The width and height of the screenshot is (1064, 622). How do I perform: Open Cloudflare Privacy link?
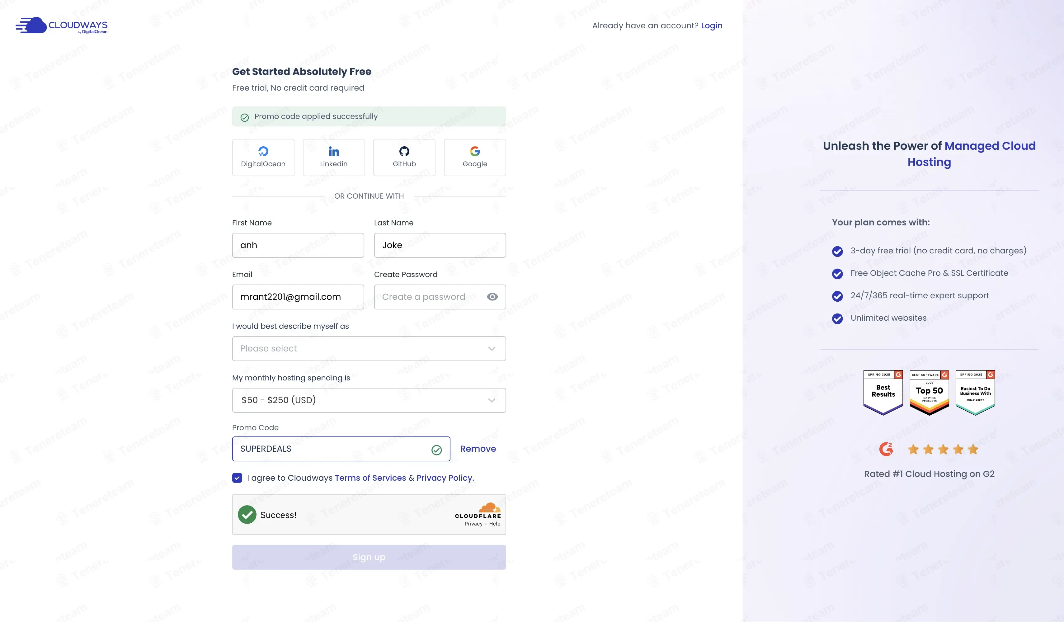473,524
